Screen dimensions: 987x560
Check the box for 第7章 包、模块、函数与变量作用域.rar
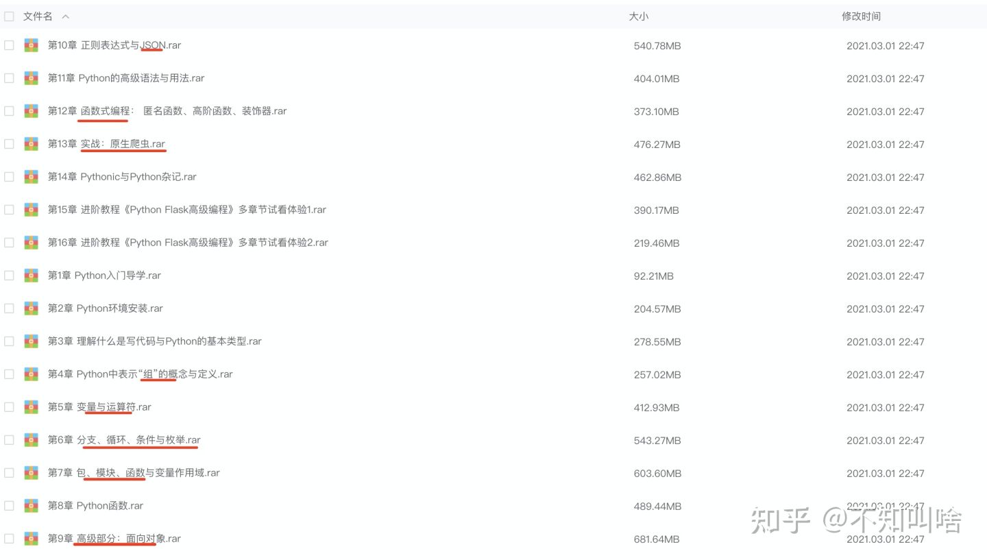coord(9,473)
